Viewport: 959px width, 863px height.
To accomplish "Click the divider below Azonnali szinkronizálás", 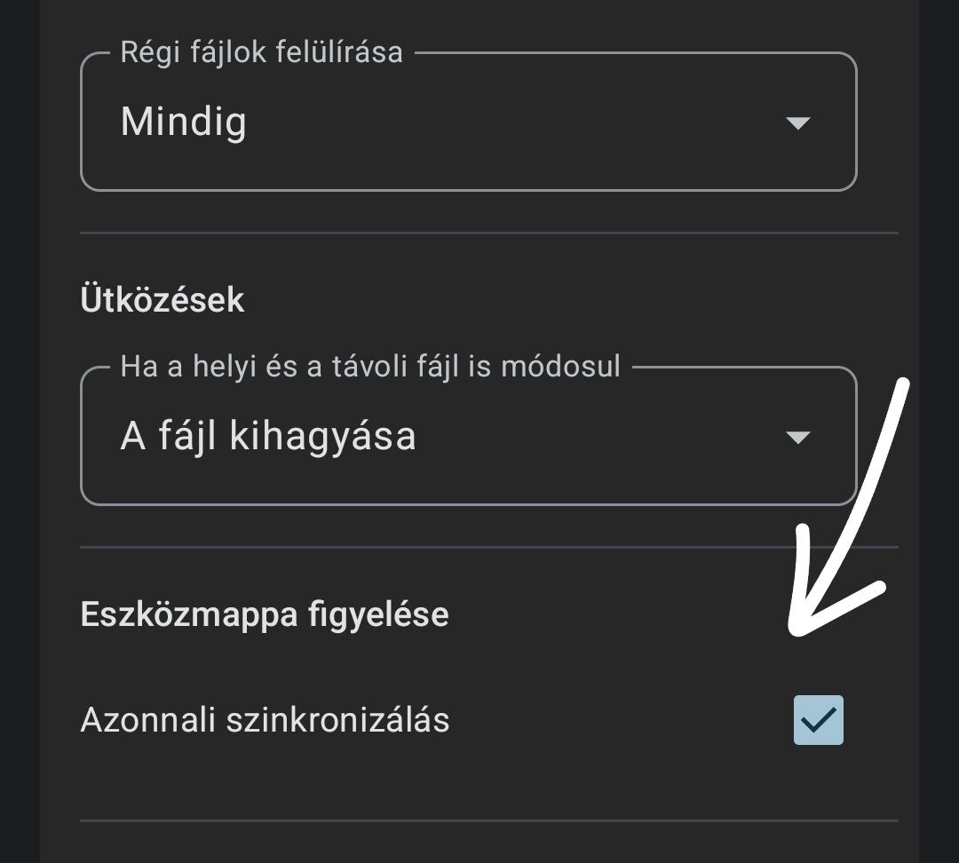I will point(488,821).
